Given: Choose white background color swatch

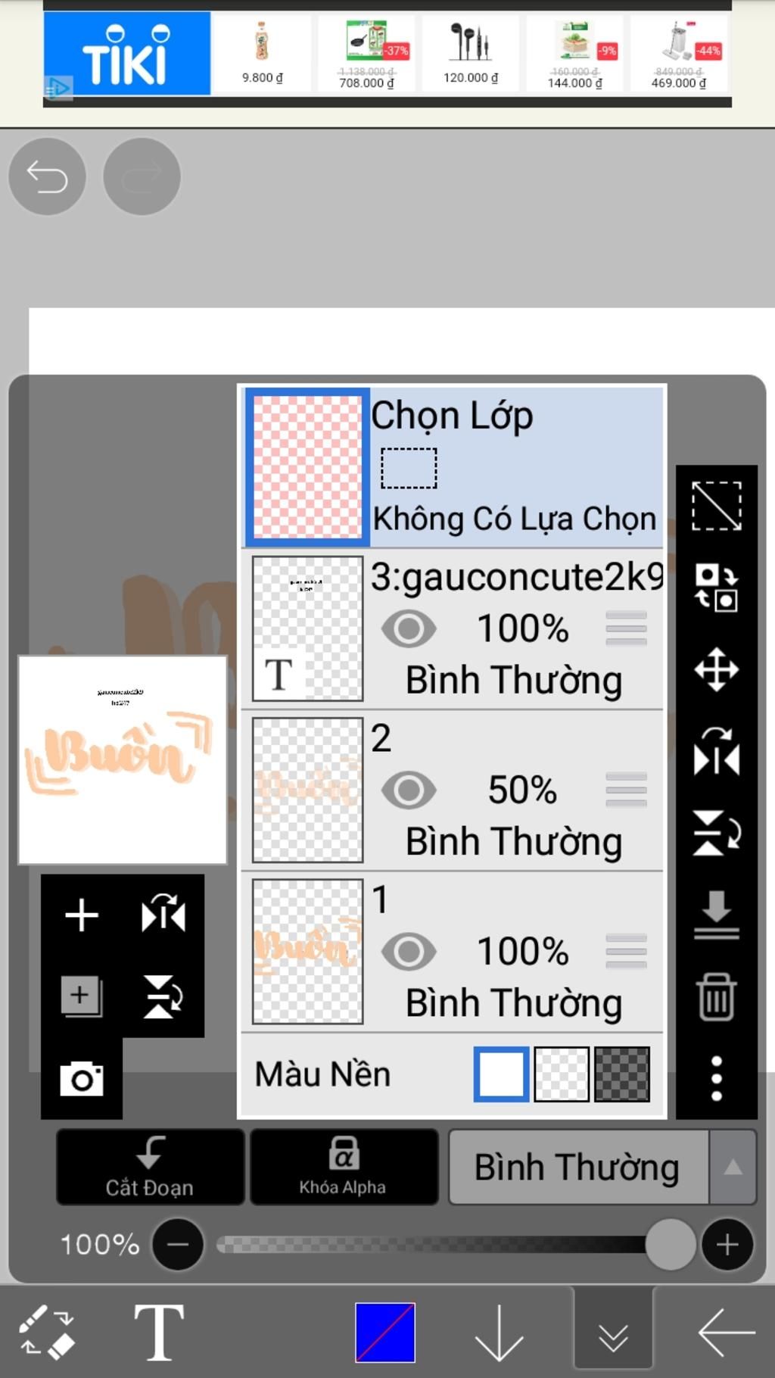Looking at the screenshot, I should click(x=501, y=1074).
